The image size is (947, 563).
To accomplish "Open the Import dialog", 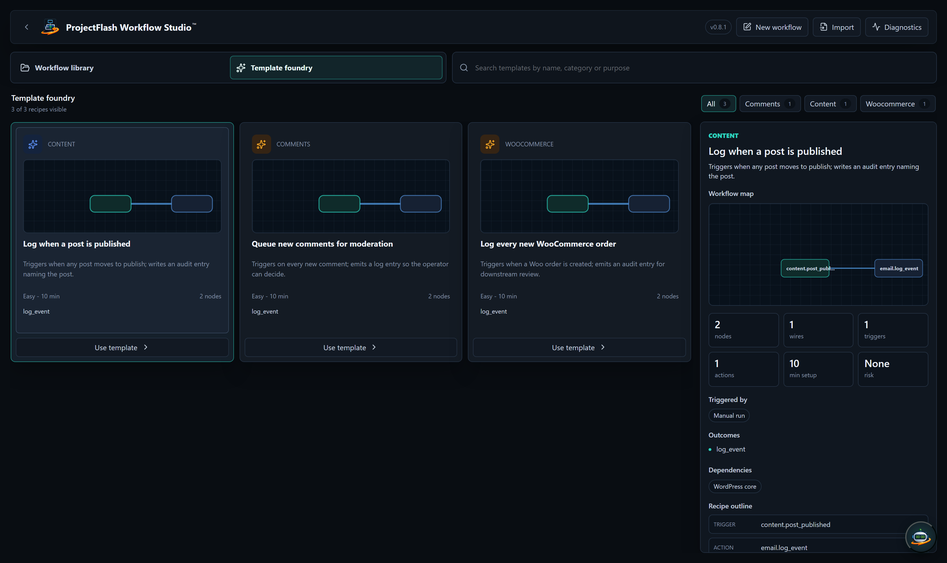I will click(x=837, y=27).
